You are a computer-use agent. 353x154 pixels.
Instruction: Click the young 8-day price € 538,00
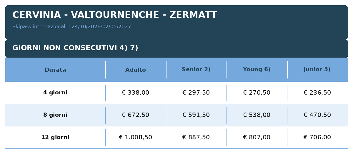[x=257, y=115]
